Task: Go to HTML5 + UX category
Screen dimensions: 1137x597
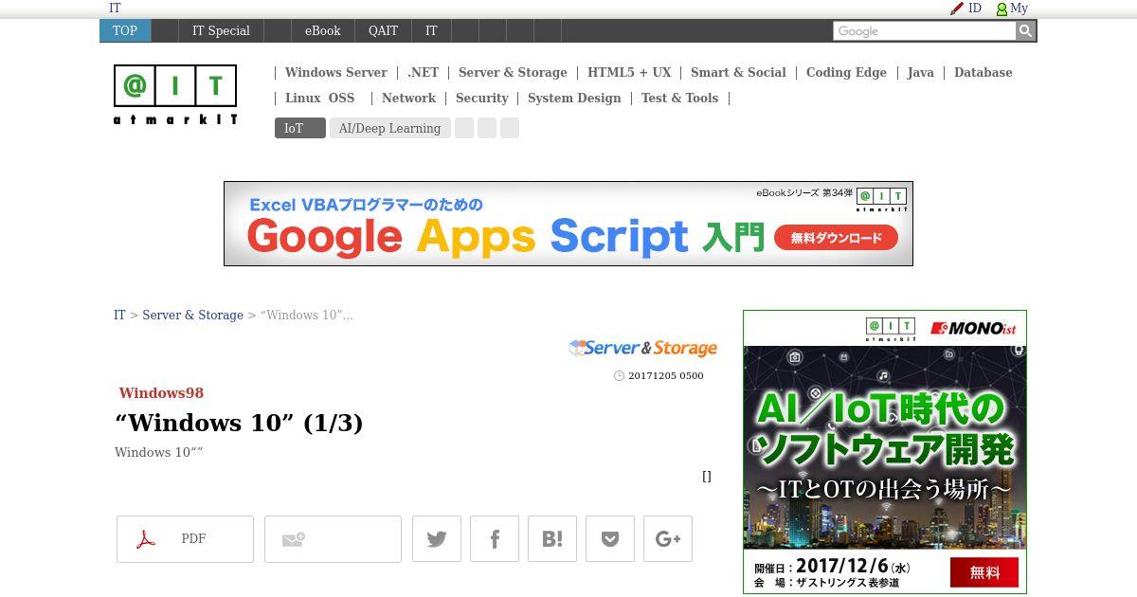Action: pyautogui.click(x=629, y=72)
